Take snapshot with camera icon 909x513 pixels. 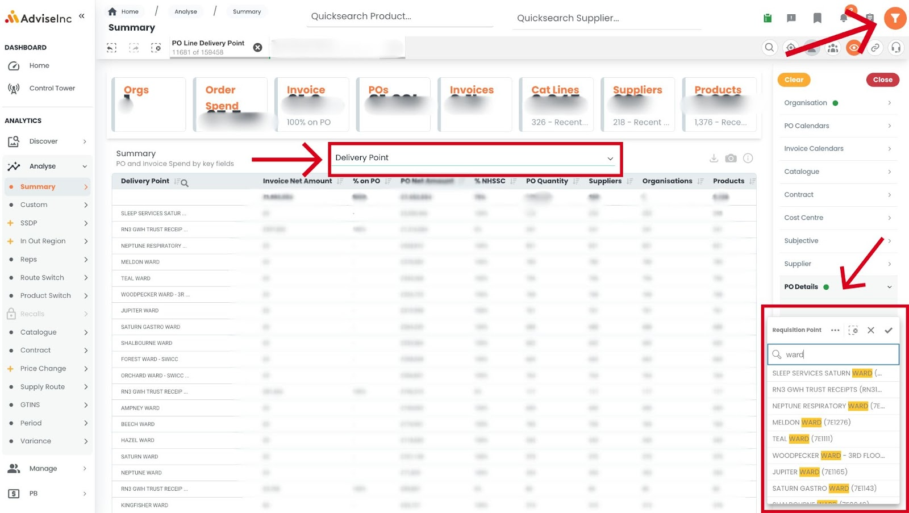731,158
